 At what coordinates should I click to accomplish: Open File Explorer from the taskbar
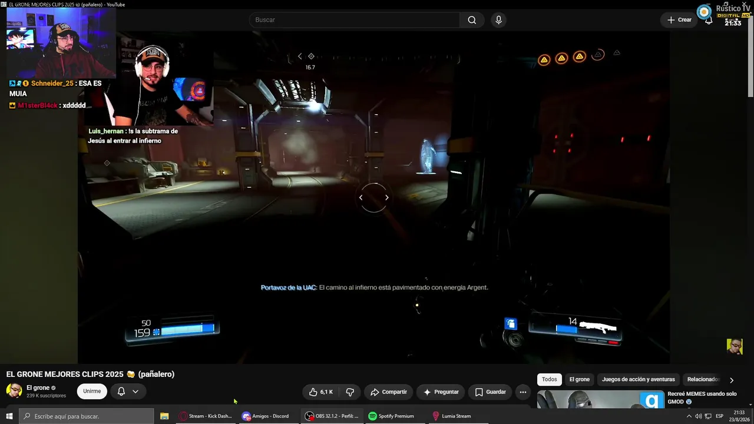[x=164, y=416]
